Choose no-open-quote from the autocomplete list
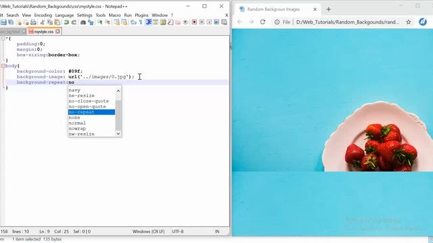 pos(91,107)
